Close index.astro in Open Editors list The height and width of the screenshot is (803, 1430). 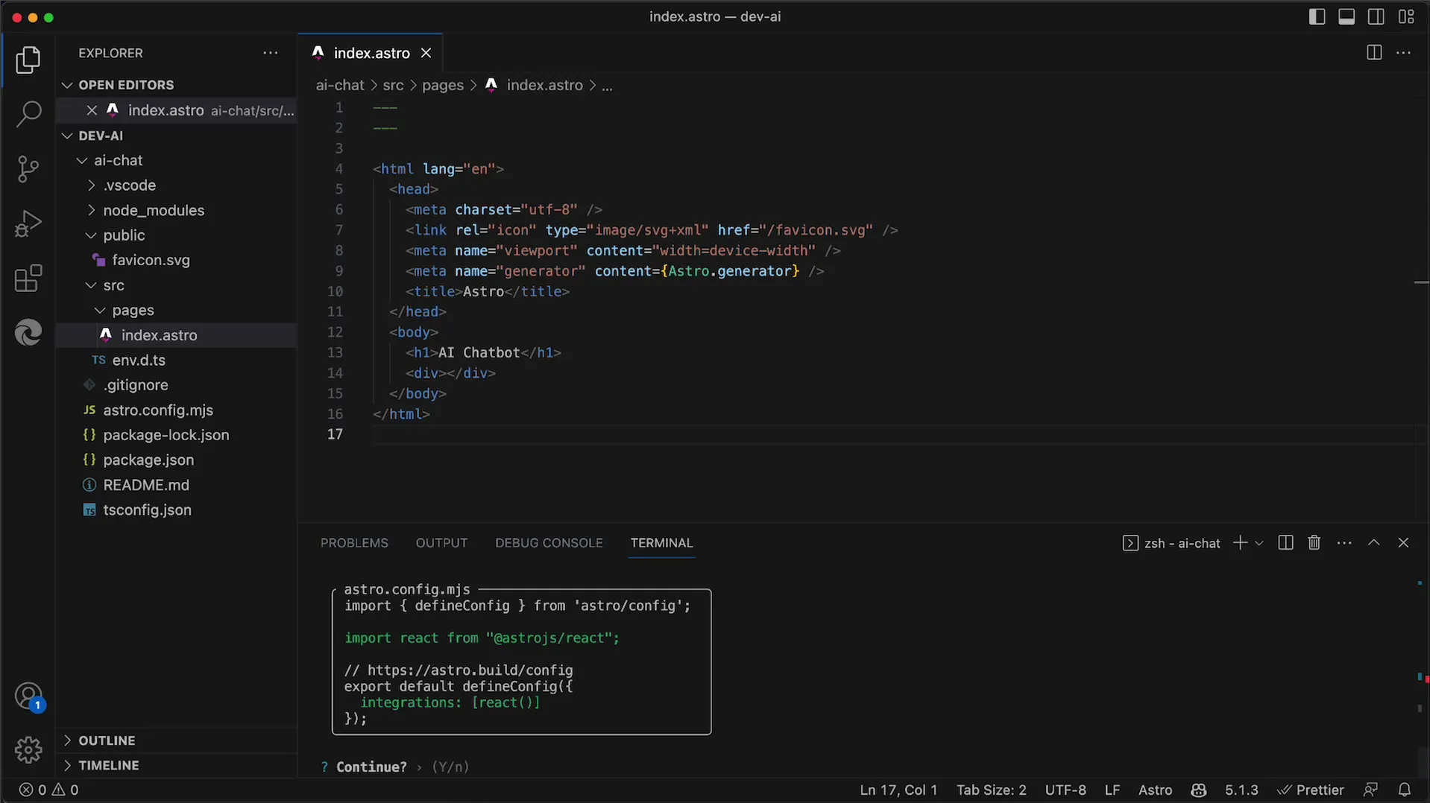point(92,110)
